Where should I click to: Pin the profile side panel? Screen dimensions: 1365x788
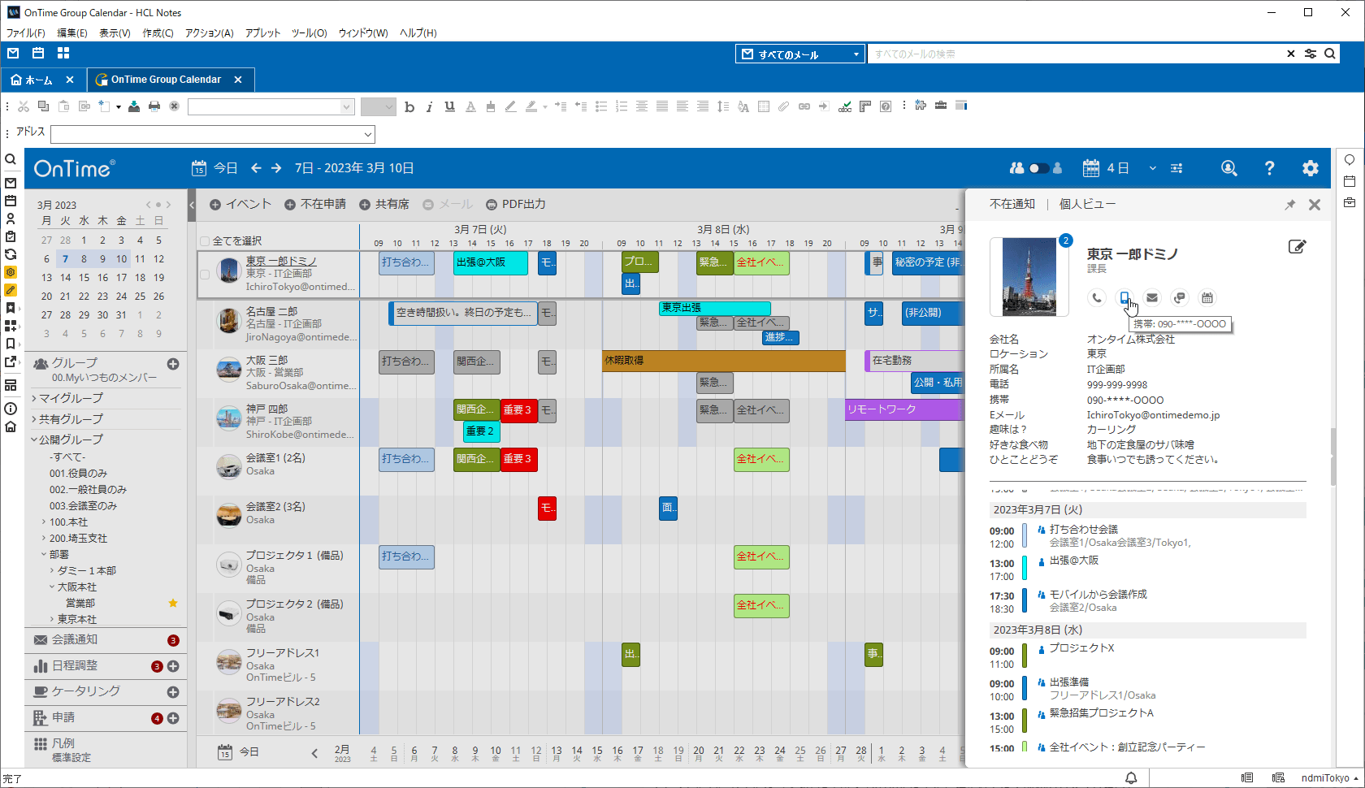[x=1289, y=206]
